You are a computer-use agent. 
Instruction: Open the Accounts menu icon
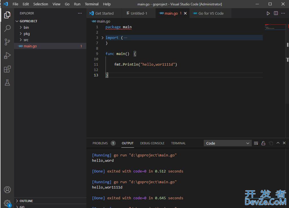click(x=7, y=190)
